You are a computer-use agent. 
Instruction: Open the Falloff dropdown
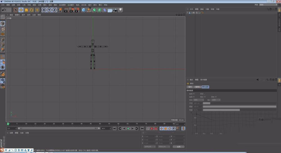pos(199,100)
